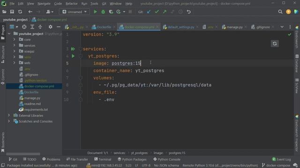Click the Open folder toolbar icon

pyautogui.click(x=4, y=12)
